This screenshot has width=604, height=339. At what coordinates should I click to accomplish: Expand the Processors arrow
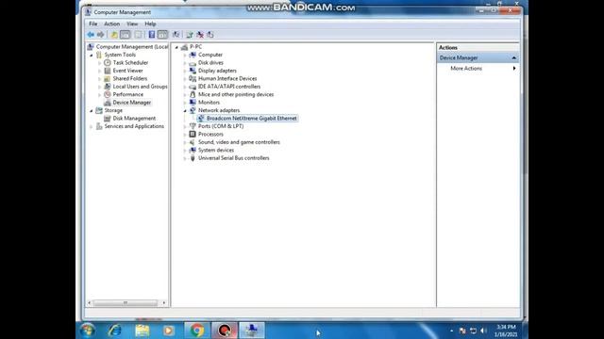(185, 135)
